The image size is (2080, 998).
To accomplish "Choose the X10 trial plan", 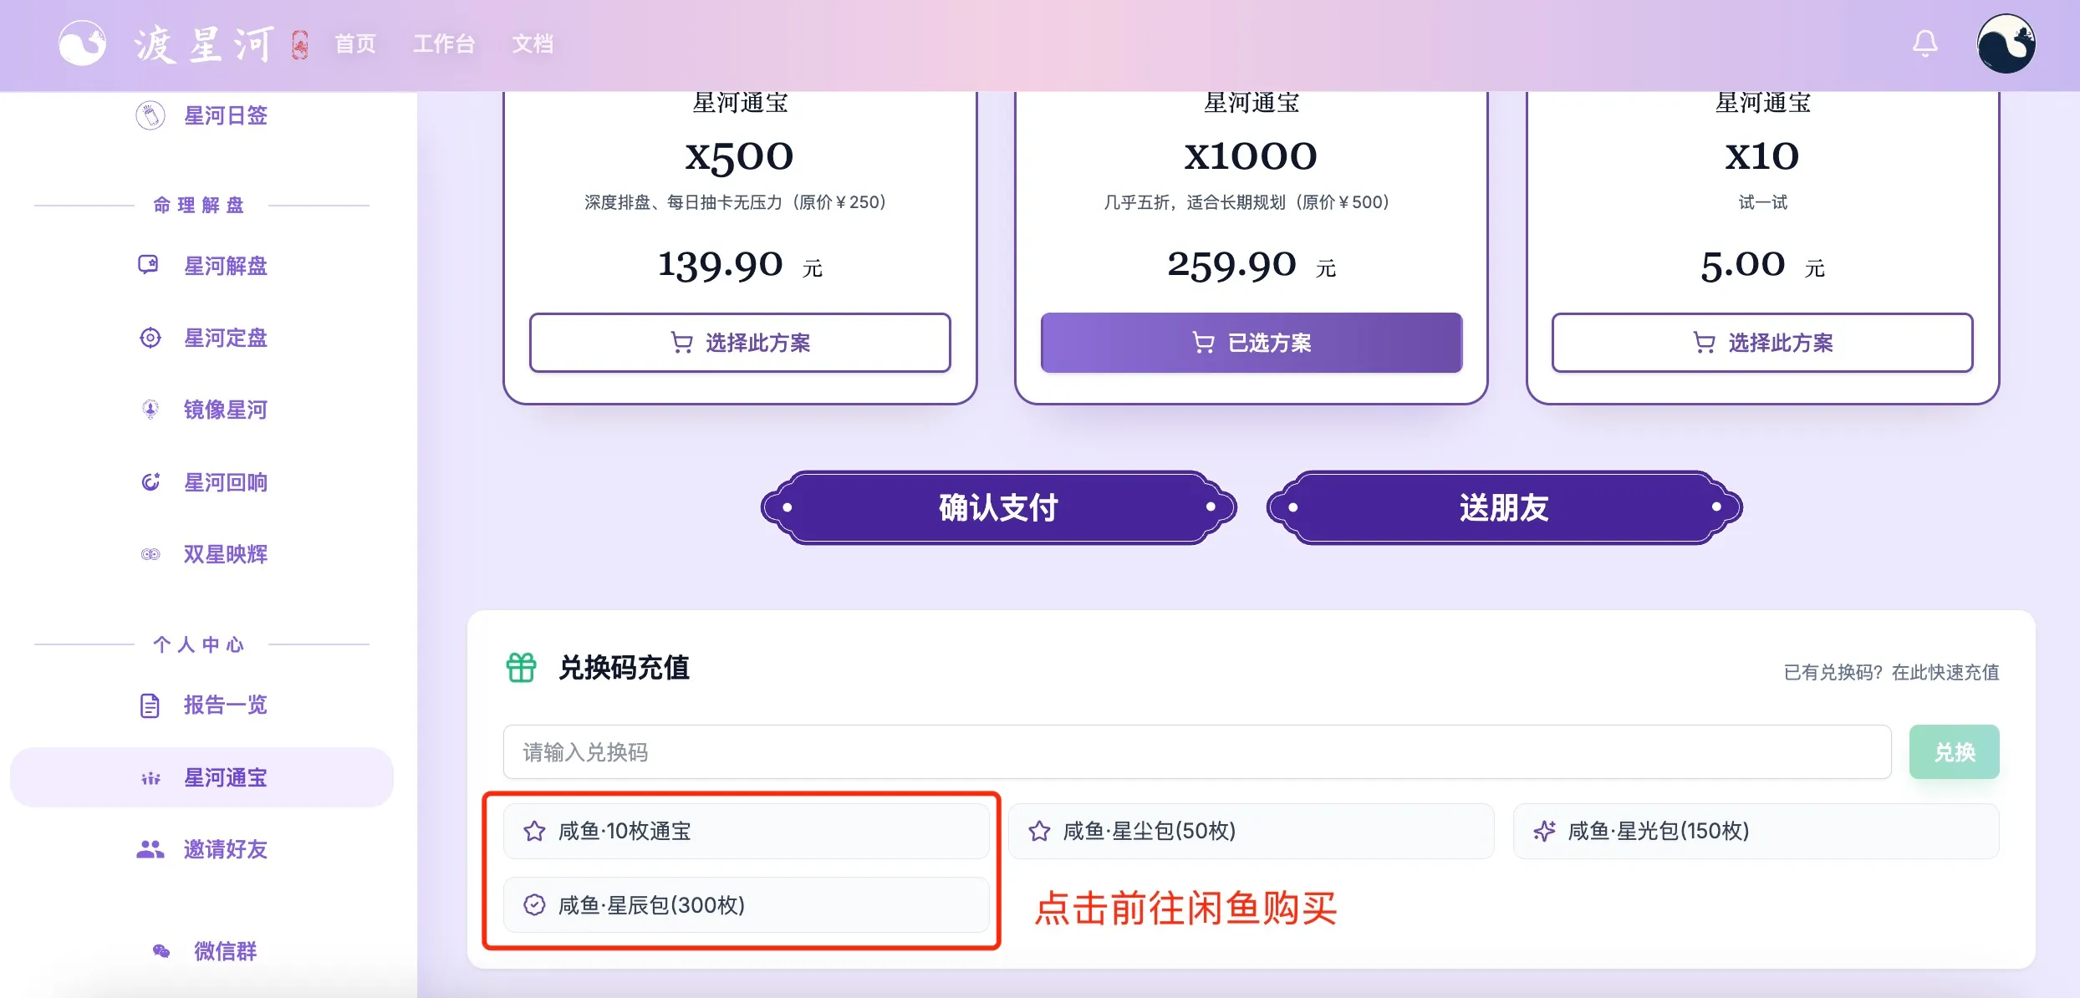I will tap(1761, 343).
